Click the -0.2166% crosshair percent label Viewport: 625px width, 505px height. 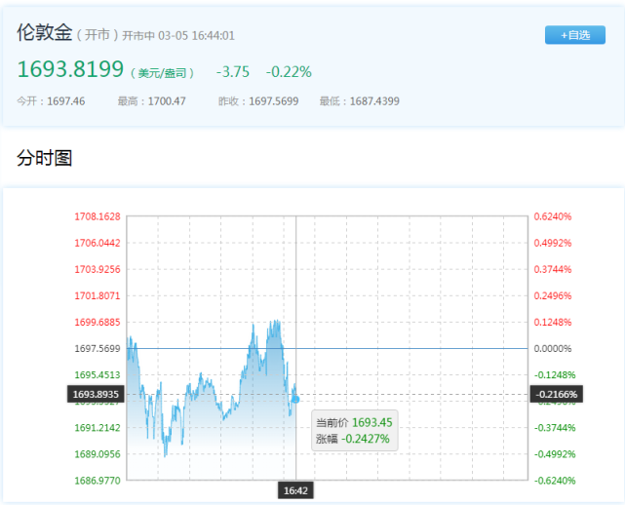tap(557, 394)
